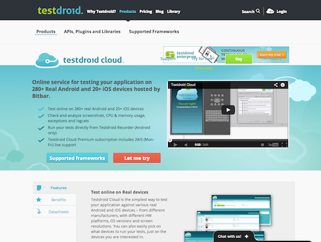Click the video progress scrubber
Viewport: 321px width, 242px height.
[170, 140]
